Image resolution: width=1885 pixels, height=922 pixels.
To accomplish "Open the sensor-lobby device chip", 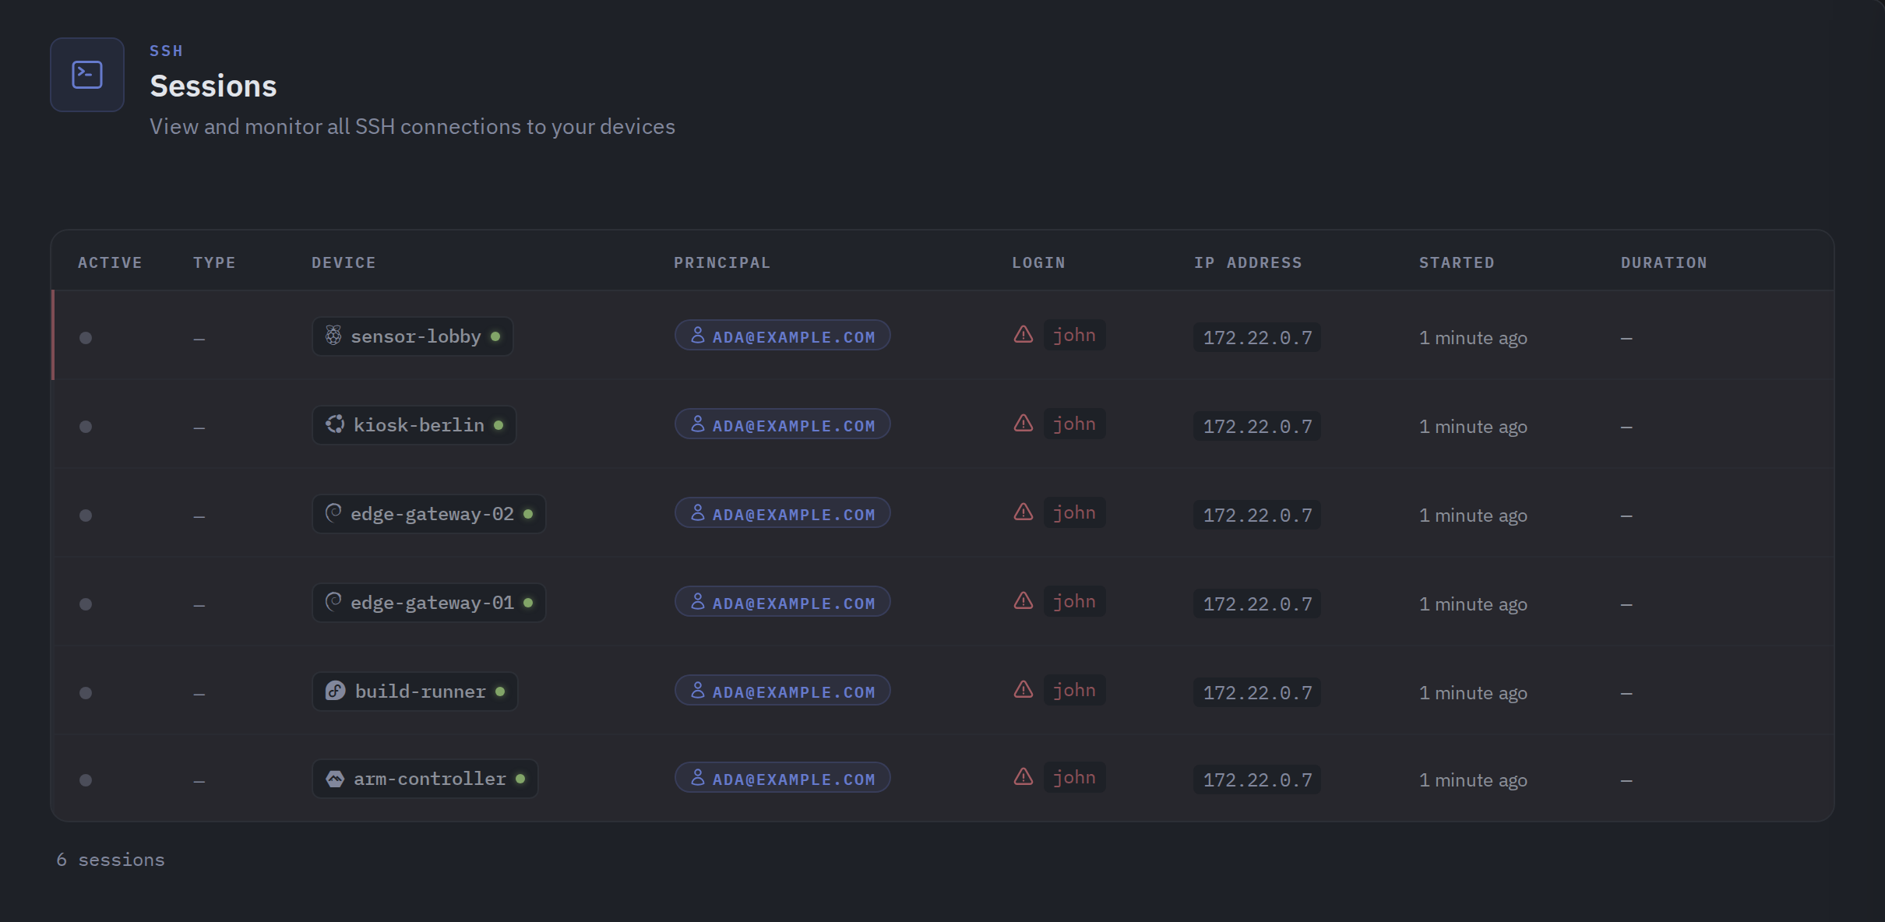I will point(413,336).
